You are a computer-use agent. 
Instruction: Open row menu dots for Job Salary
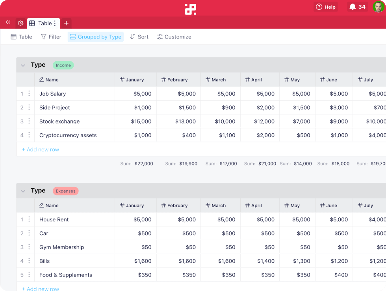pos(29,94)
